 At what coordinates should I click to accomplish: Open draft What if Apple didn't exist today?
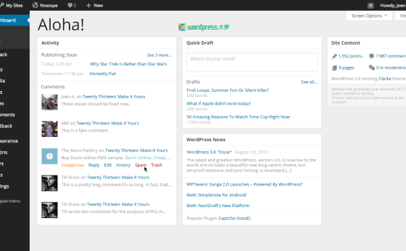click(x=219, y=104)
